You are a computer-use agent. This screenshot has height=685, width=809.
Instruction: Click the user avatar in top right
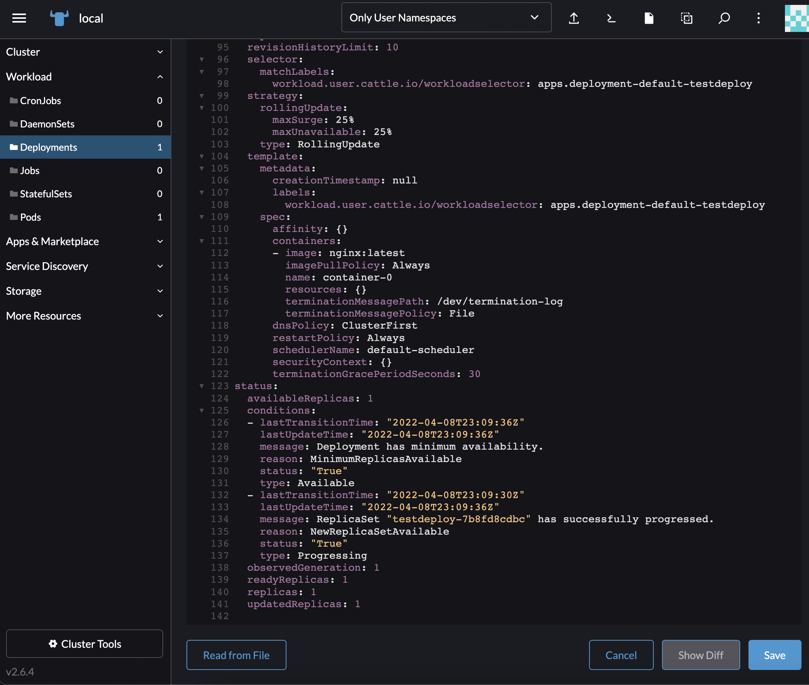tap(796, 18)
